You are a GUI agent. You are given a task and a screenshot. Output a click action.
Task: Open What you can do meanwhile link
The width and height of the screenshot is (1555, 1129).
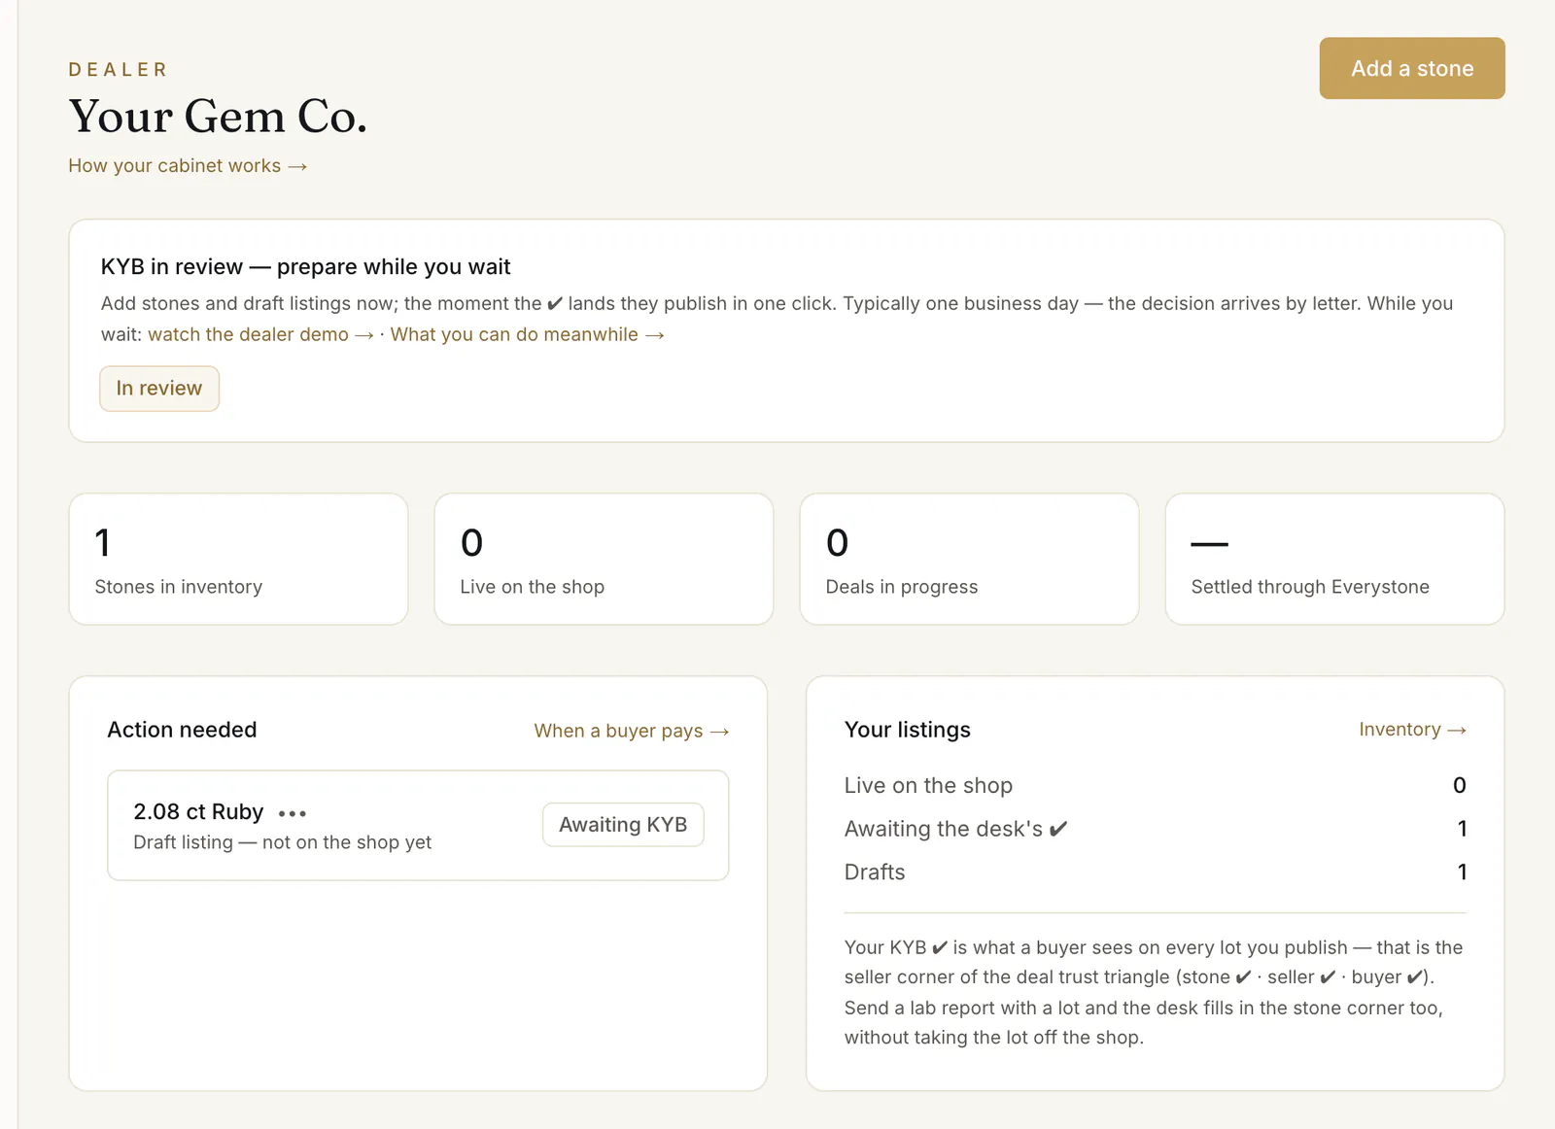(528, 334)
